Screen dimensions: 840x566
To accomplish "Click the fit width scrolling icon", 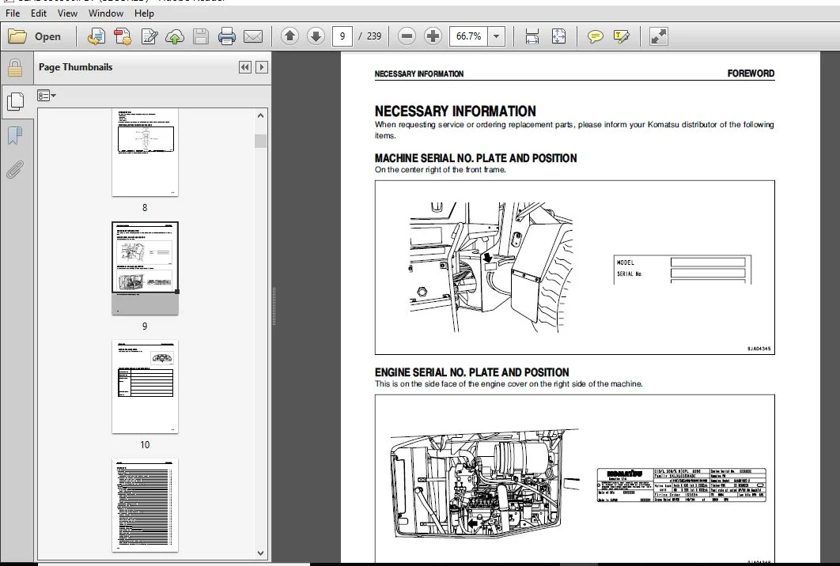I will (532, 36).
